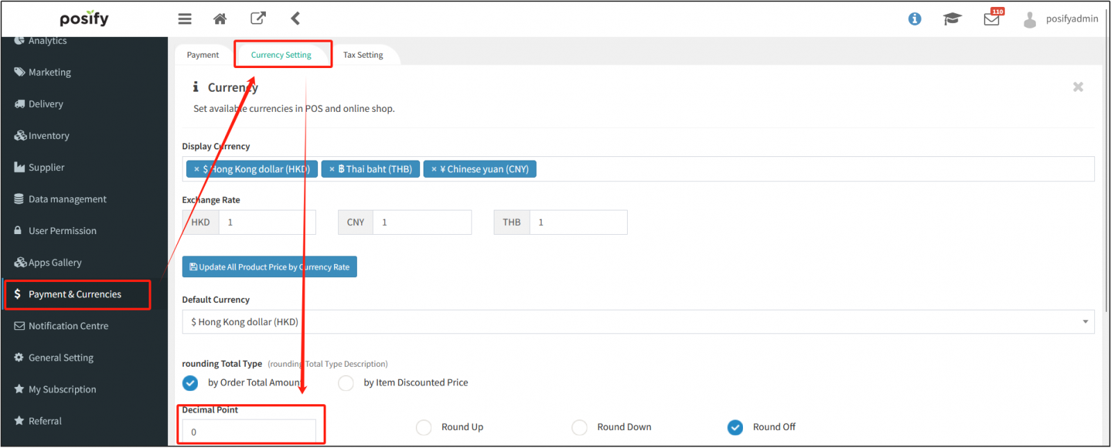Click the back chevron icon
The height and width of the screenshot is (448, 1111).
click(295, 18)
